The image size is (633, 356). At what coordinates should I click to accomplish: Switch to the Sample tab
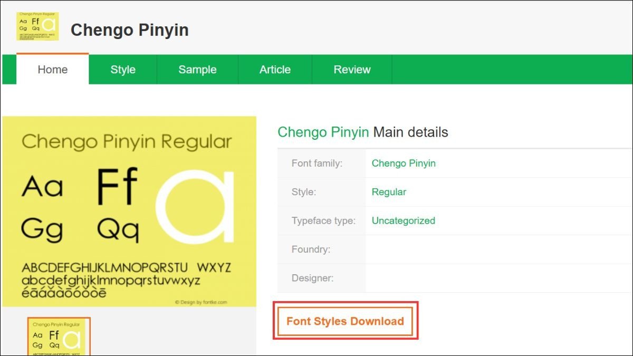coord(198,69)
